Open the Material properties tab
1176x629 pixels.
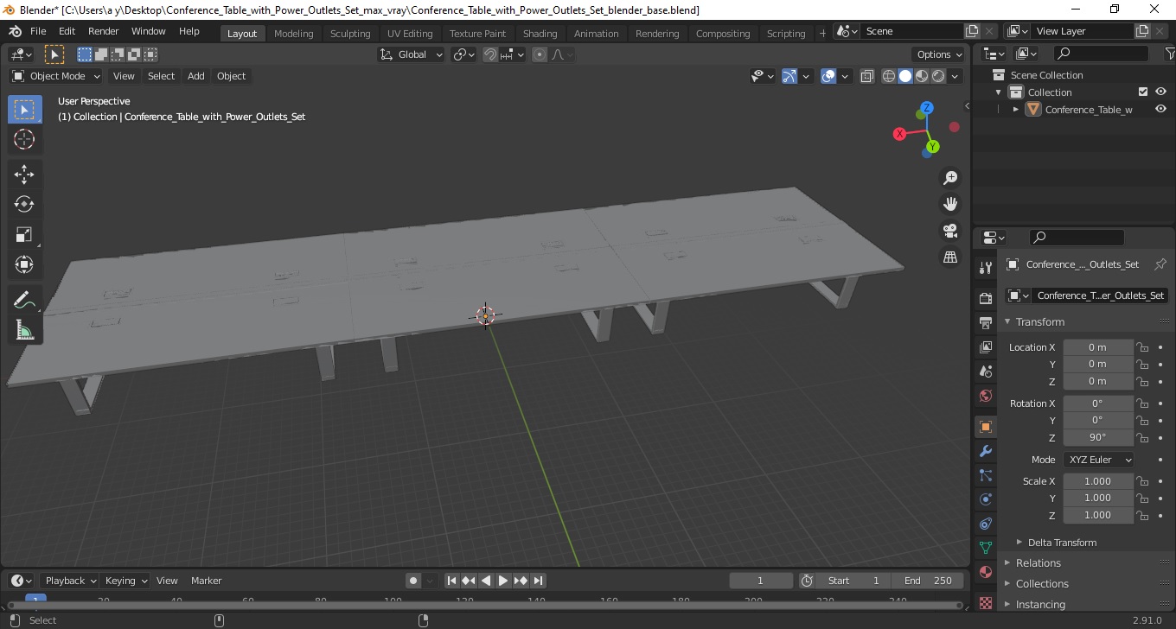[x=986, y=572]
